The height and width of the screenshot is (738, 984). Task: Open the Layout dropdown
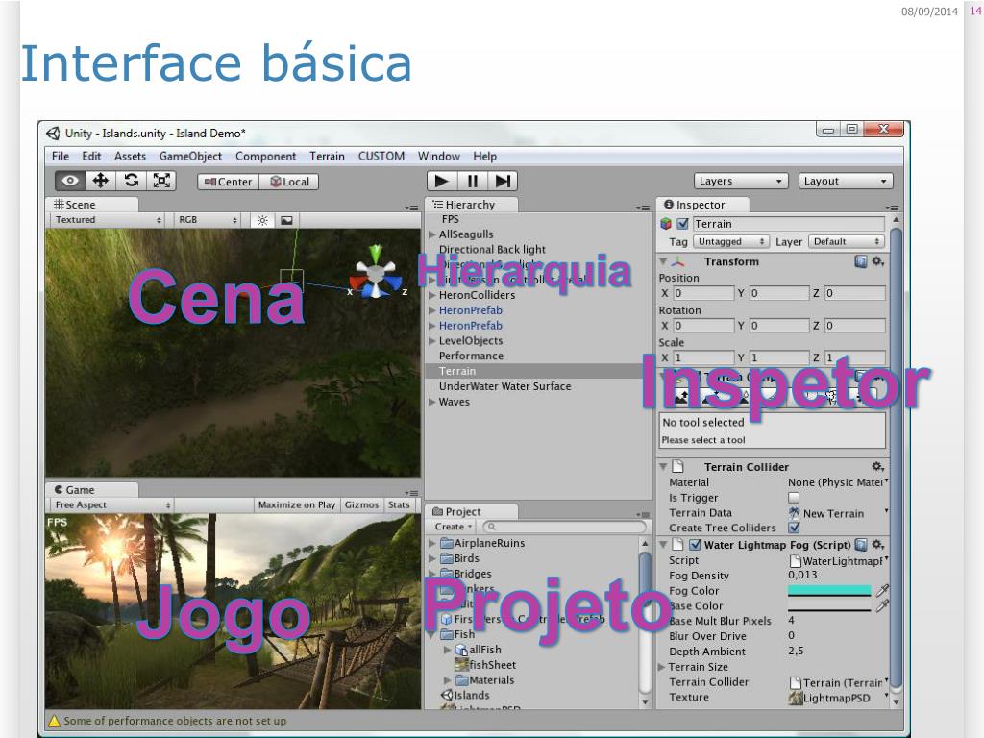846,181
